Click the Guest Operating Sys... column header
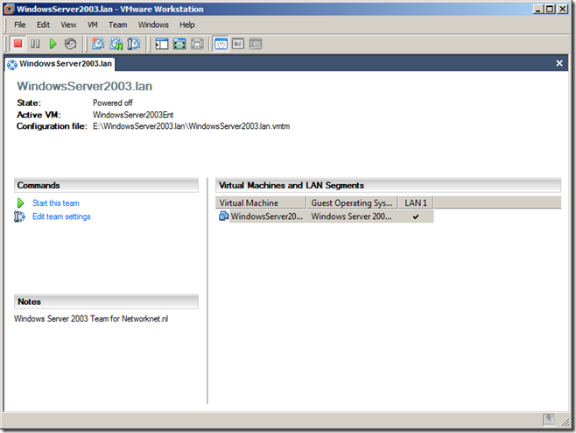Image resolution: width=576 pixels, height=433 pixels. [352, 202]
